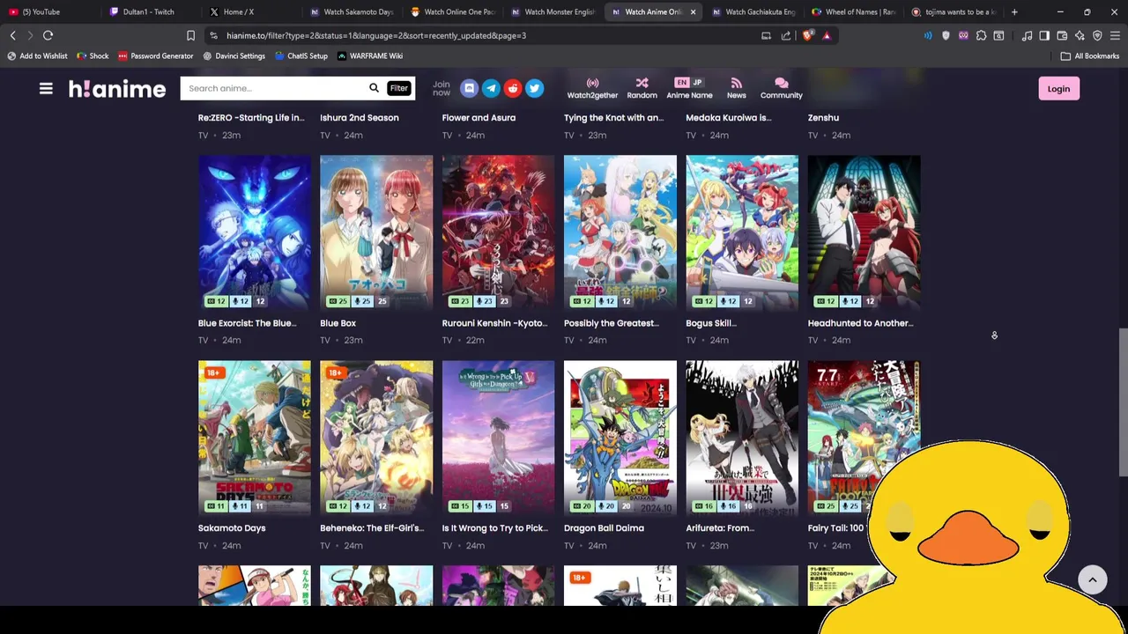Open the Filter button
This screenshot has height=634, width=1128.
[398, 88]
